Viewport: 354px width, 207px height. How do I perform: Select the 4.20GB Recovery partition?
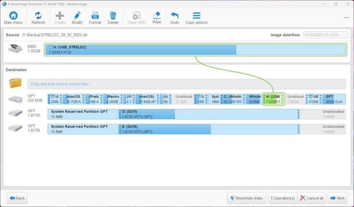click(113, 99)
